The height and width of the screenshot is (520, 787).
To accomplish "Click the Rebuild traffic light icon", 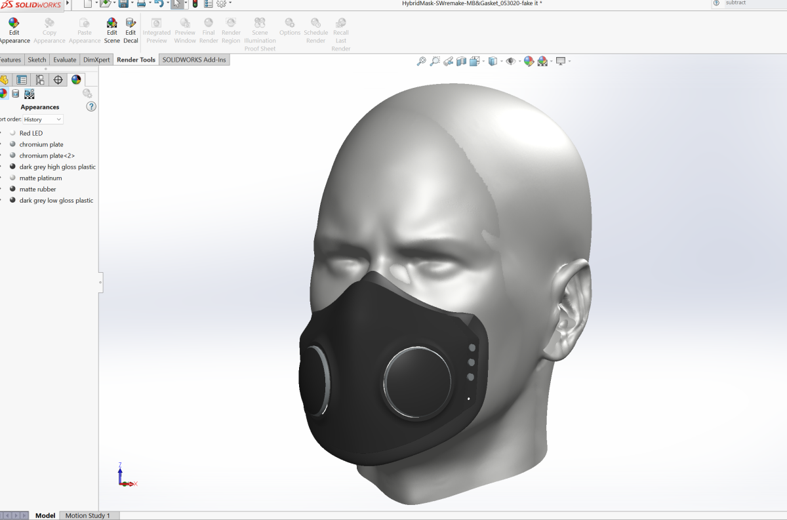I will pos(195,4).
